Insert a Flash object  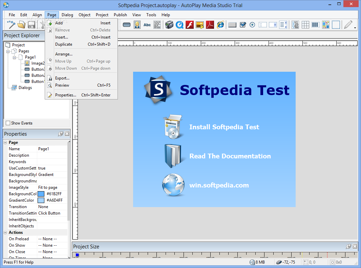tap(190, 25)
